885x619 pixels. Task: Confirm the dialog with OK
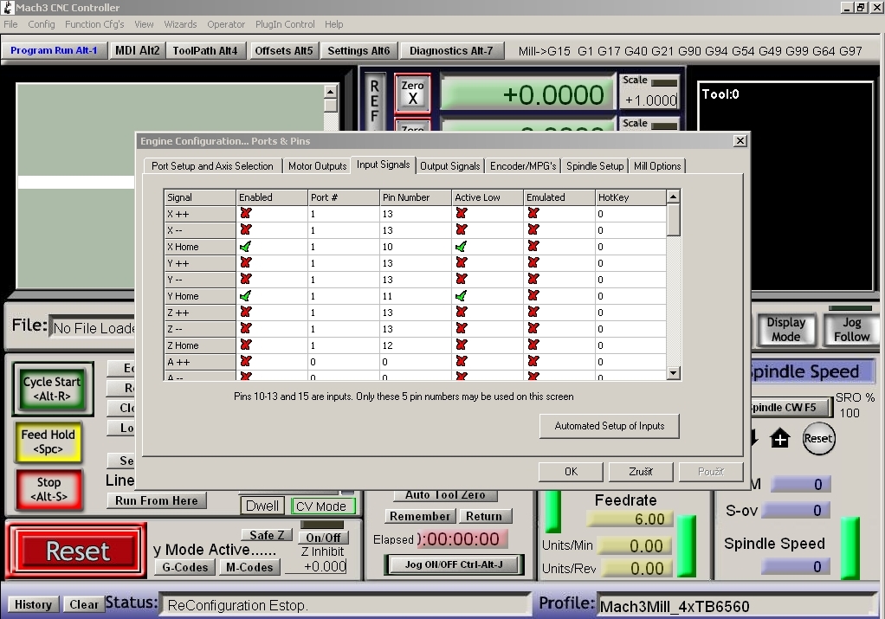pos(571,472)
